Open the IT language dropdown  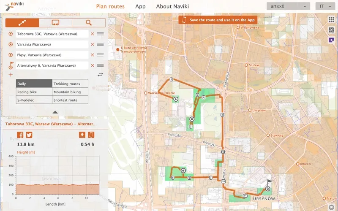pyautogui.click(x=325, y=6)
